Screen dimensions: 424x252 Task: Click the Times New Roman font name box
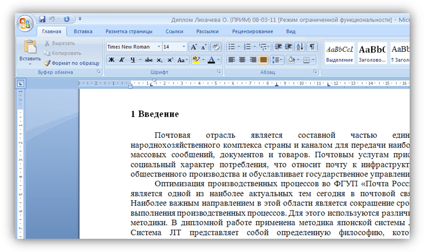click(131, 47)
